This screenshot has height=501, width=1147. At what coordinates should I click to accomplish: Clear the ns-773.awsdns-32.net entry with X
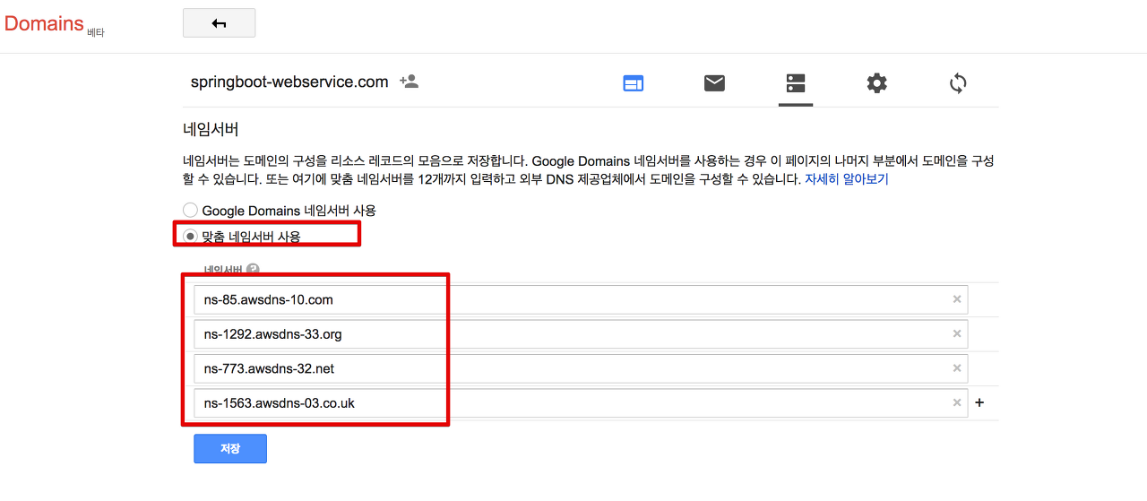957,368
